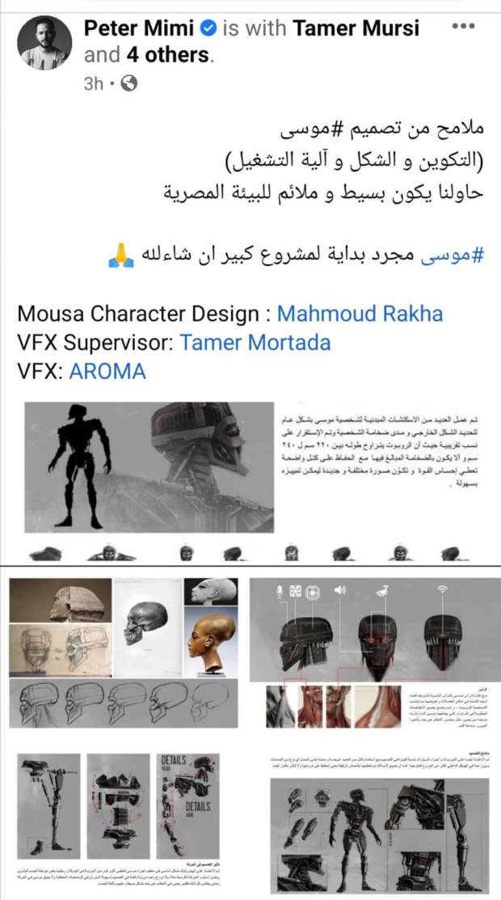The width and height of the screenshot is (501, 900).
Task: Tap the Peter Mimi profile picture
Action: 44,43
